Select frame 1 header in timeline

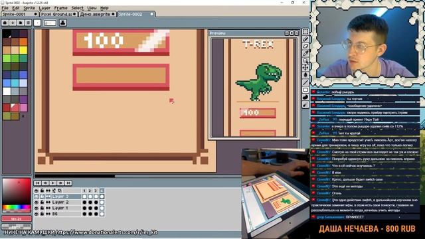[84, 191]
